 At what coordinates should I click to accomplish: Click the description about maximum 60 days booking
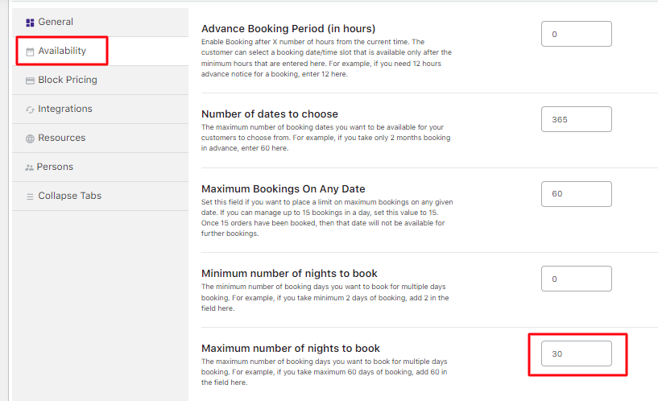point(324,372)
